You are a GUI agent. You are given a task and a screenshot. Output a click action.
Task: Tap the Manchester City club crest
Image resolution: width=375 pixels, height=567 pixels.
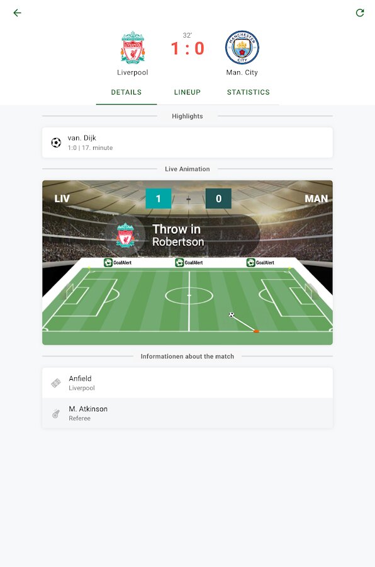click(x=242, y=47)
